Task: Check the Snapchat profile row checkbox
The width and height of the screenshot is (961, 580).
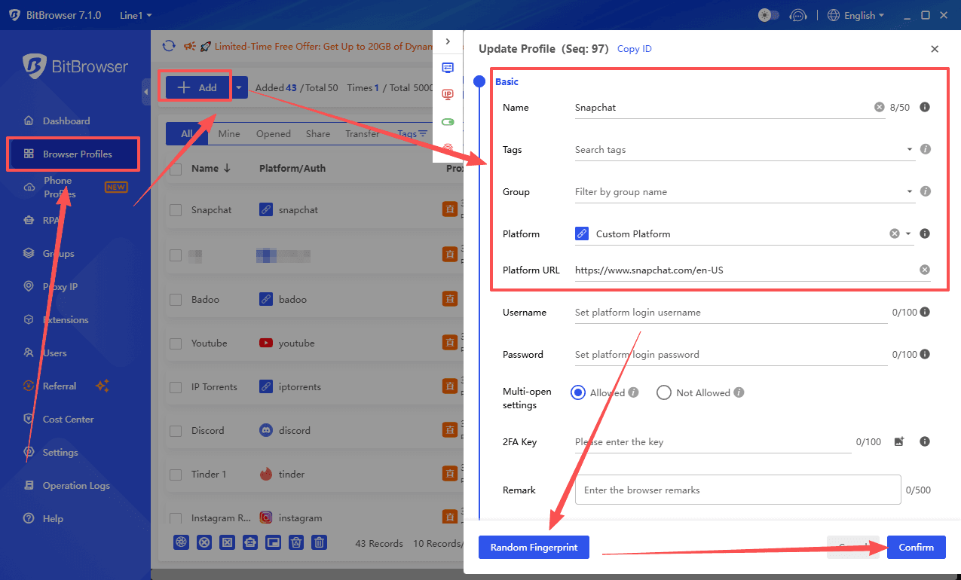Action: tap(176, 210)
